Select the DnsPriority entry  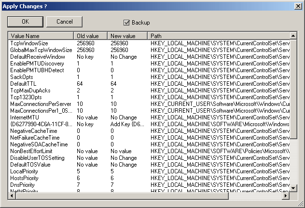(x=23, y=184)
